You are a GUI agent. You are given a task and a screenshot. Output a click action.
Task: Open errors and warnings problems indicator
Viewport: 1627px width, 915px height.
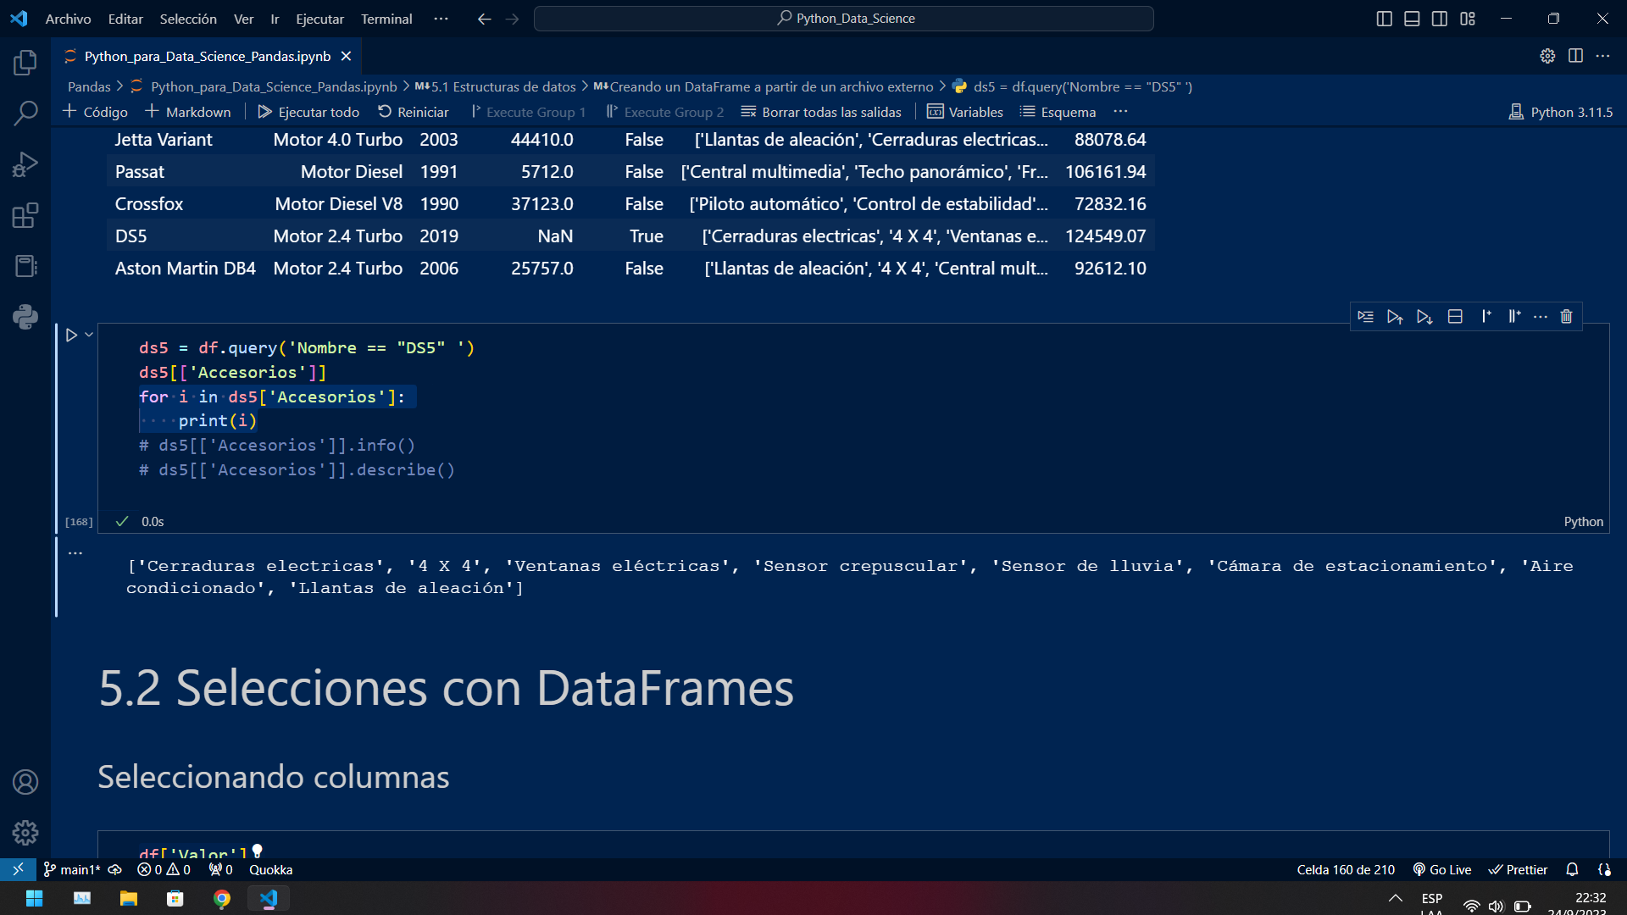[164, 869]
